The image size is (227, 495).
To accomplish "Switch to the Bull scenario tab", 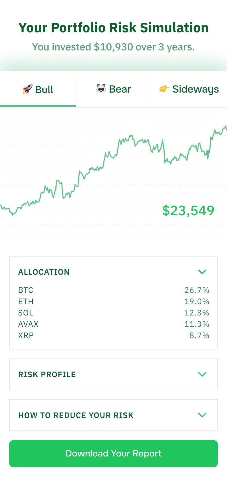I will click(x=38, y=89).
